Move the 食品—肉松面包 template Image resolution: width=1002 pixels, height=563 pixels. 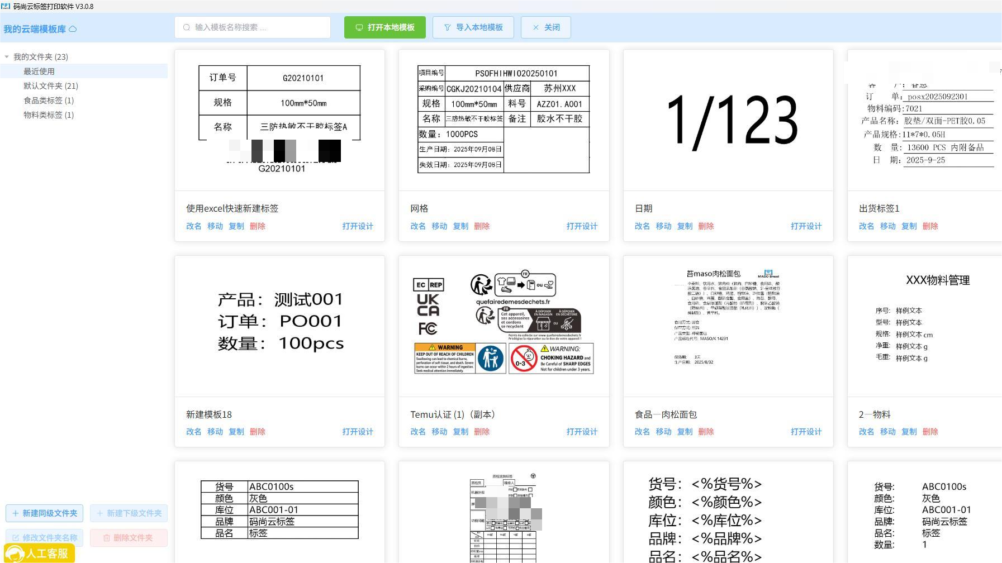pos(663,432)
